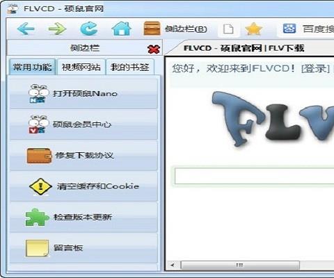Open the 留言板 sticky note item
This screenshot has height=278, width=334.
tap(83, 248)
